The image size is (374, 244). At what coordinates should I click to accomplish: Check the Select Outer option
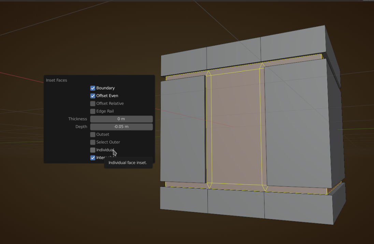pyautogui.click(x=93, y=142)
